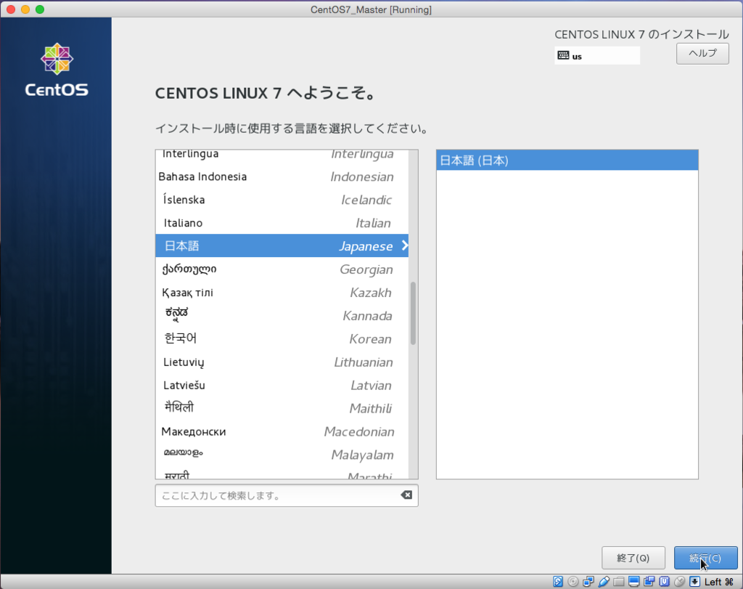This screenshot has width=743, height=589.
Task: Select Latviešu Latvian language row
Action: coord(282,385)
